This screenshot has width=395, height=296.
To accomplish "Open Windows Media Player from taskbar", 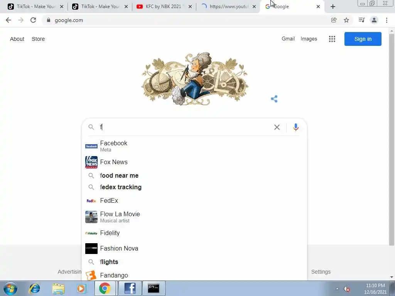I will (81, 288).
